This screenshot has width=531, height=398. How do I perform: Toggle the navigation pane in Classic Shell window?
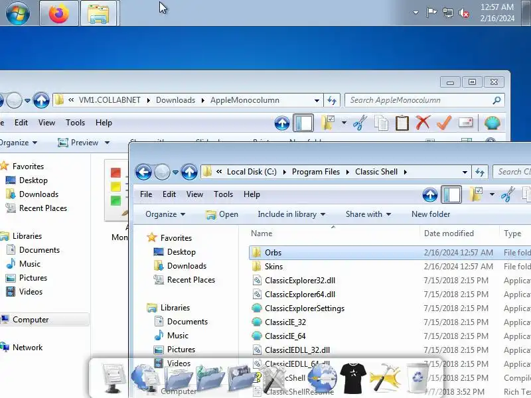point(451,195)
